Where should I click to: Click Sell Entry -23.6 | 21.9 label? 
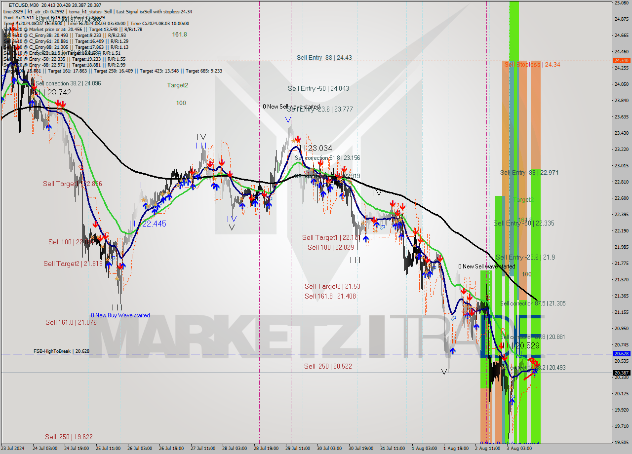[x=525, y=258]
